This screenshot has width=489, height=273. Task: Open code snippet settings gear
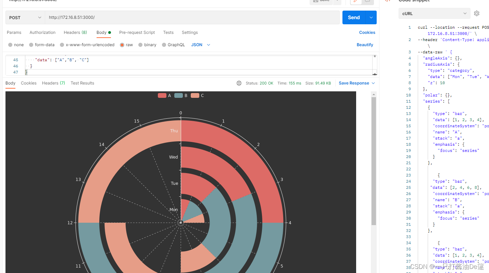(477, 13)
